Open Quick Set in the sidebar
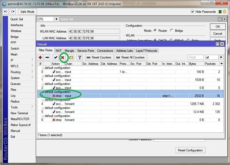 pyautogui.click(x=17, y=19)
